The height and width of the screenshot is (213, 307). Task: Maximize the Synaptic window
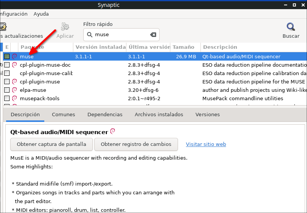coord(294,5)
